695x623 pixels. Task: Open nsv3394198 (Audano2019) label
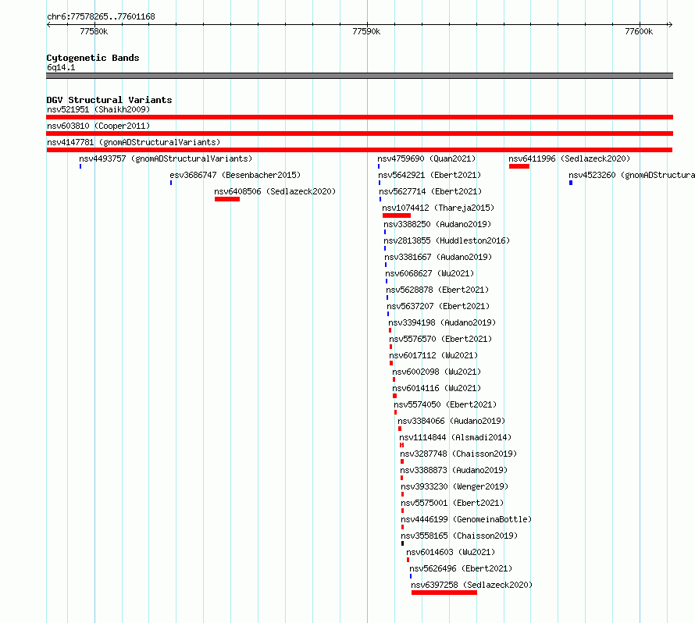(442, 322)
